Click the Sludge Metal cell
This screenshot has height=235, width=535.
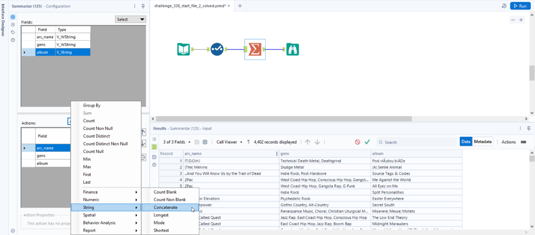[x=324, y=167]
